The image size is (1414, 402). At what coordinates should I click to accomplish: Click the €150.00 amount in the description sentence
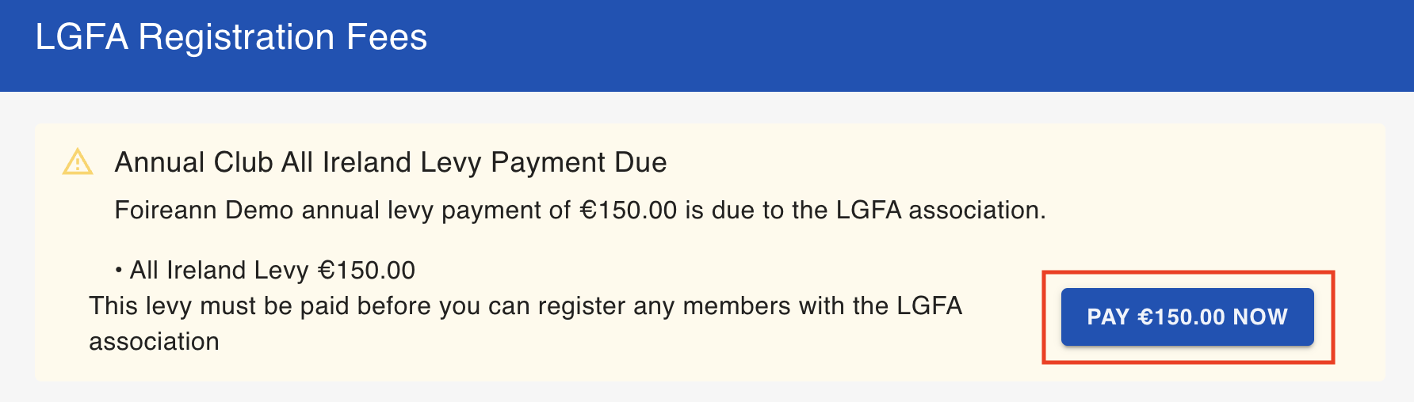[629, 210]
